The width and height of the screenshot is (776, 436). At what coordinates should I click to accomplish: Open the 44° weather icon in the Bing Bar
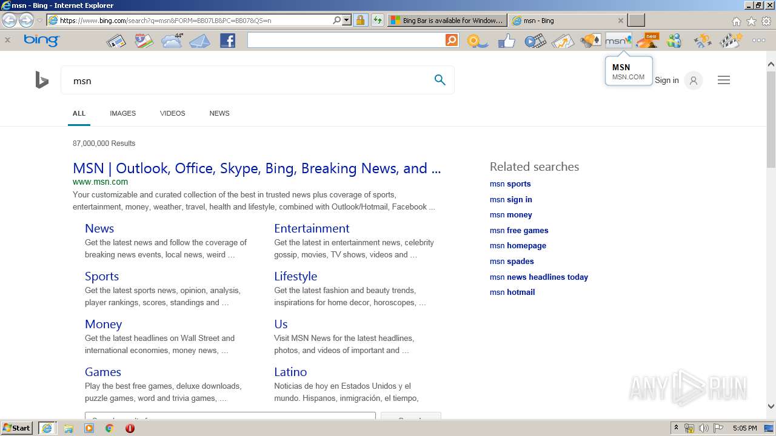pyautogui.click(x=172, y=41)
